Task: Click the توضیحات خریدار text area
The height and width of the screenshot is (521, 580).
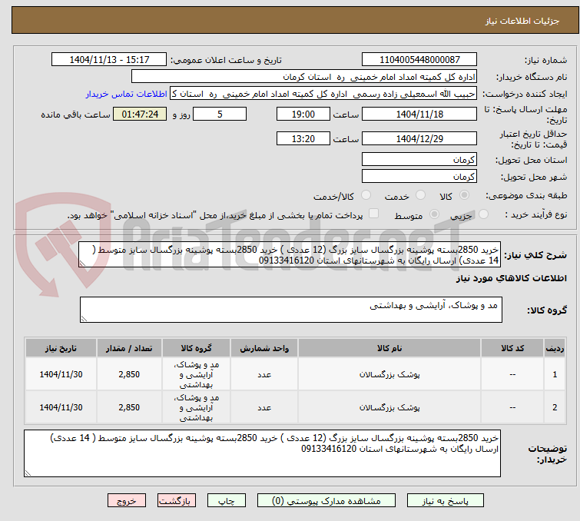Action: pos(262,453)
